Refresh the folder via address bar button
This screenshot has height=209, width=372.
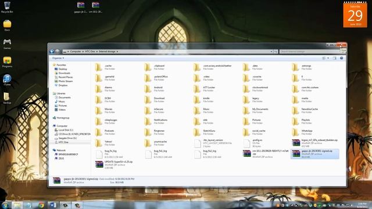[276, 52]
